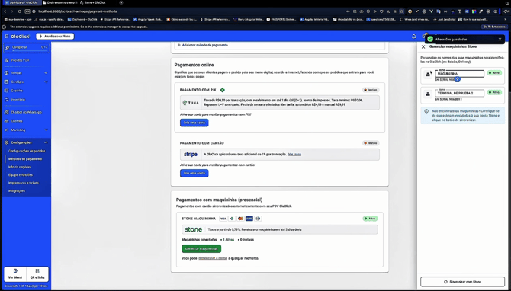Click the PIX logo icon beside Pagamento com PIX
The width and height of the screenshot is (511, 291).
pyautogui.click(x=222, y=90)
